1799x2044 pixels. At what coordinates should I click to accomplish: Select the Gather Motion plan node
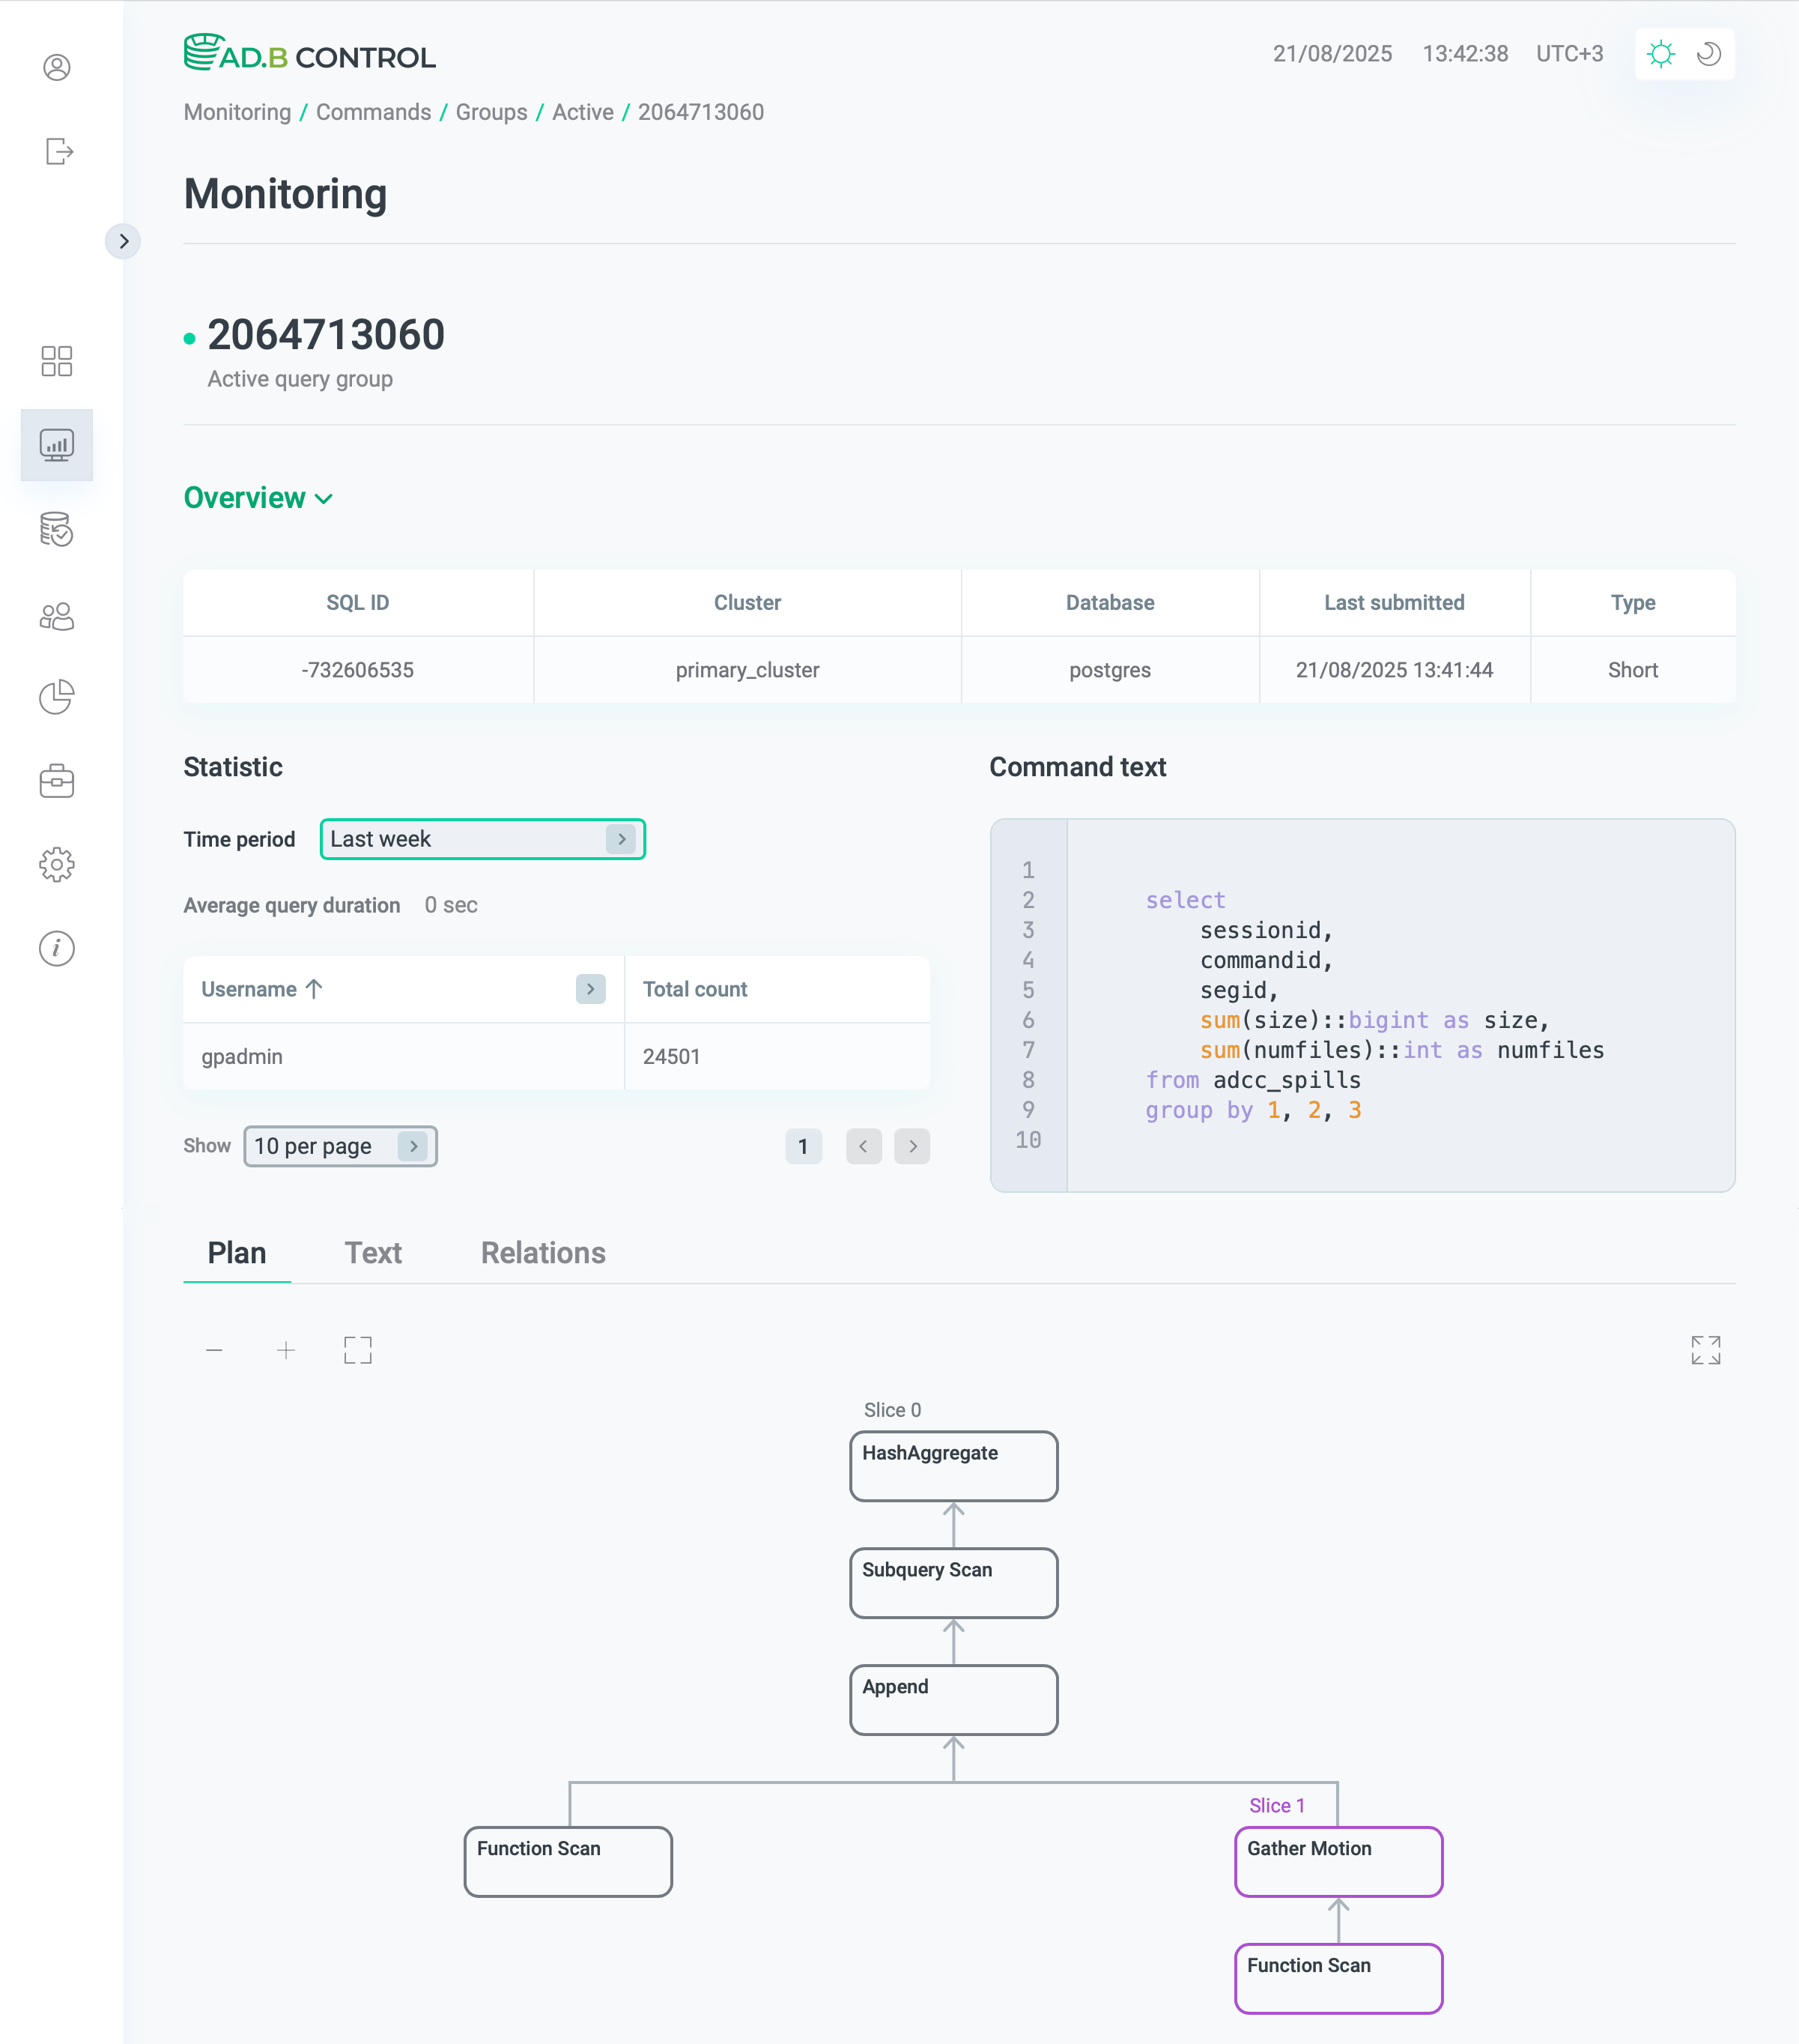click(1337, 1861)
